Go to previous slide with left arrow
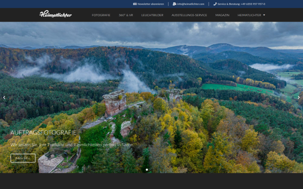 4,98
